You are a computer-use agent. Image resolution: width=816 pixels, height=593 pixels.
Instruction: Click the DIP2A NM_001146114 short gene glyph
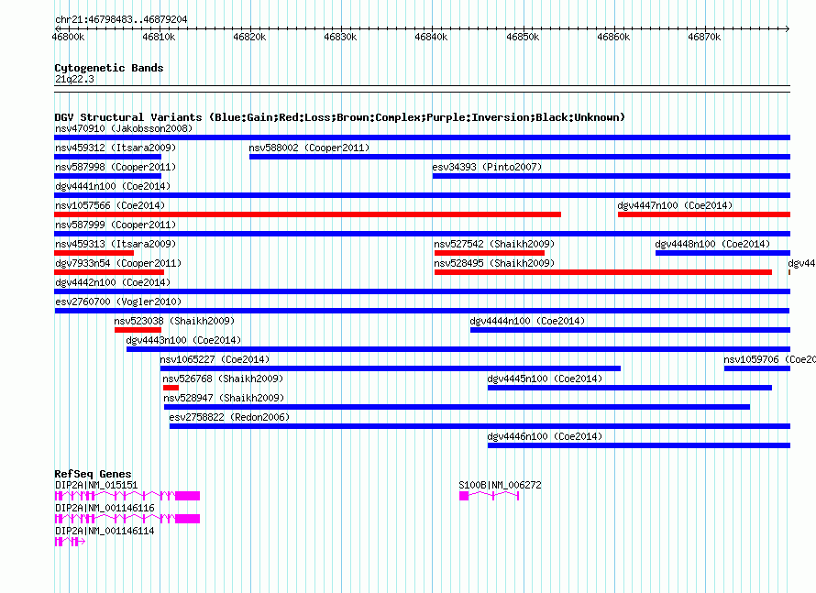click(x=71, y=542)
